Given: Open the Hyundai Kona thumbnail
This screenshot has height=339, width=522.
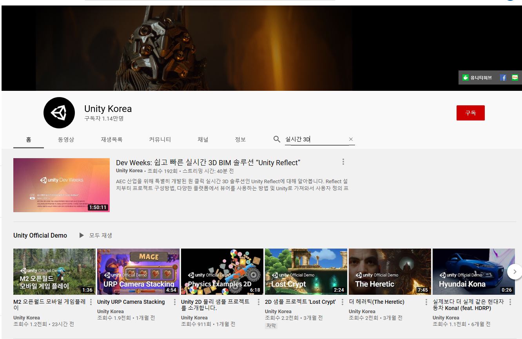Looking at the screenshot, I should 474,272.
